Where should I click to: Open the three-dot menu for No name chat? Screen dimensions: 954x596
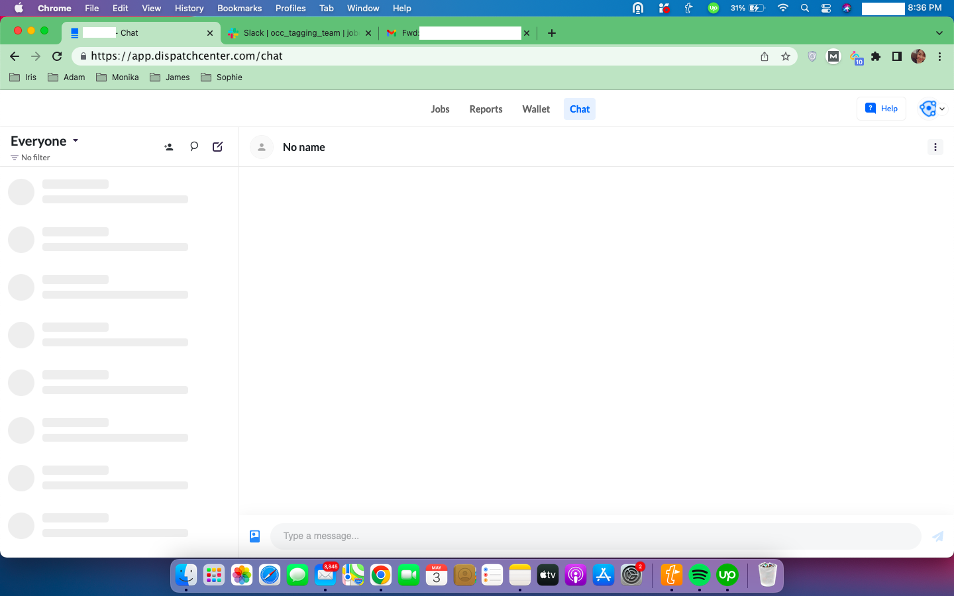[x=935, y=147]
